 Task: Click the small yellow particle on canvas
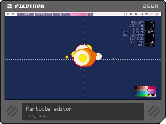pos(67,57)
